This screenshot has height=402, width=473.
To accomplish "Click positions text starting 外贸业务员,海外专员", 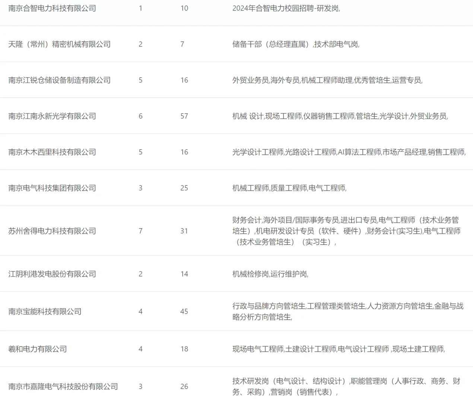I will 327,80.
